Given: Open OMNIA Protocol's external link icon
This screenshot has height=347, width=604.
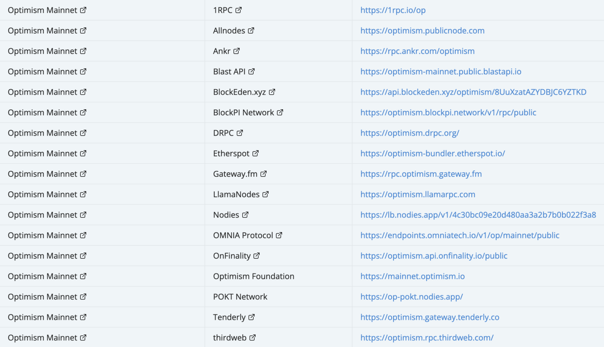Looking at the screenshot, I should 280,235.
